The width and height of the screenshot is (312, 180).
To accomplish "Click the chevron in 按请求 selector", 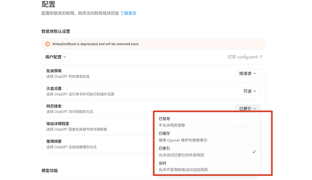I will tap(255, 74).
